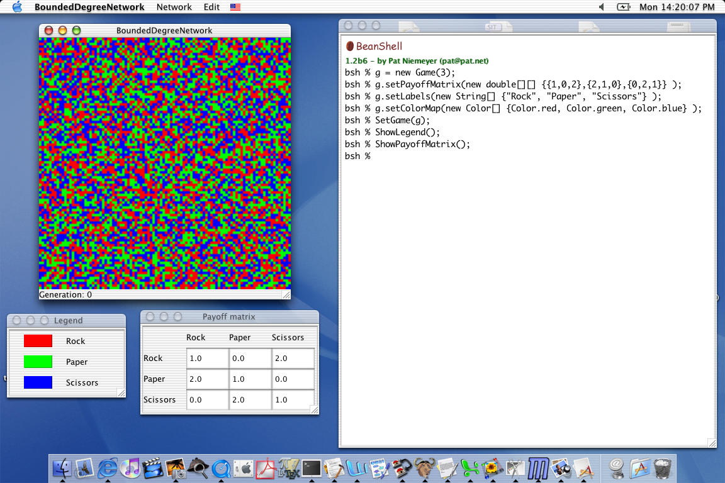Launch Terminal from the Dock
The image size is (725, 483).
click(x=312, y=468)
